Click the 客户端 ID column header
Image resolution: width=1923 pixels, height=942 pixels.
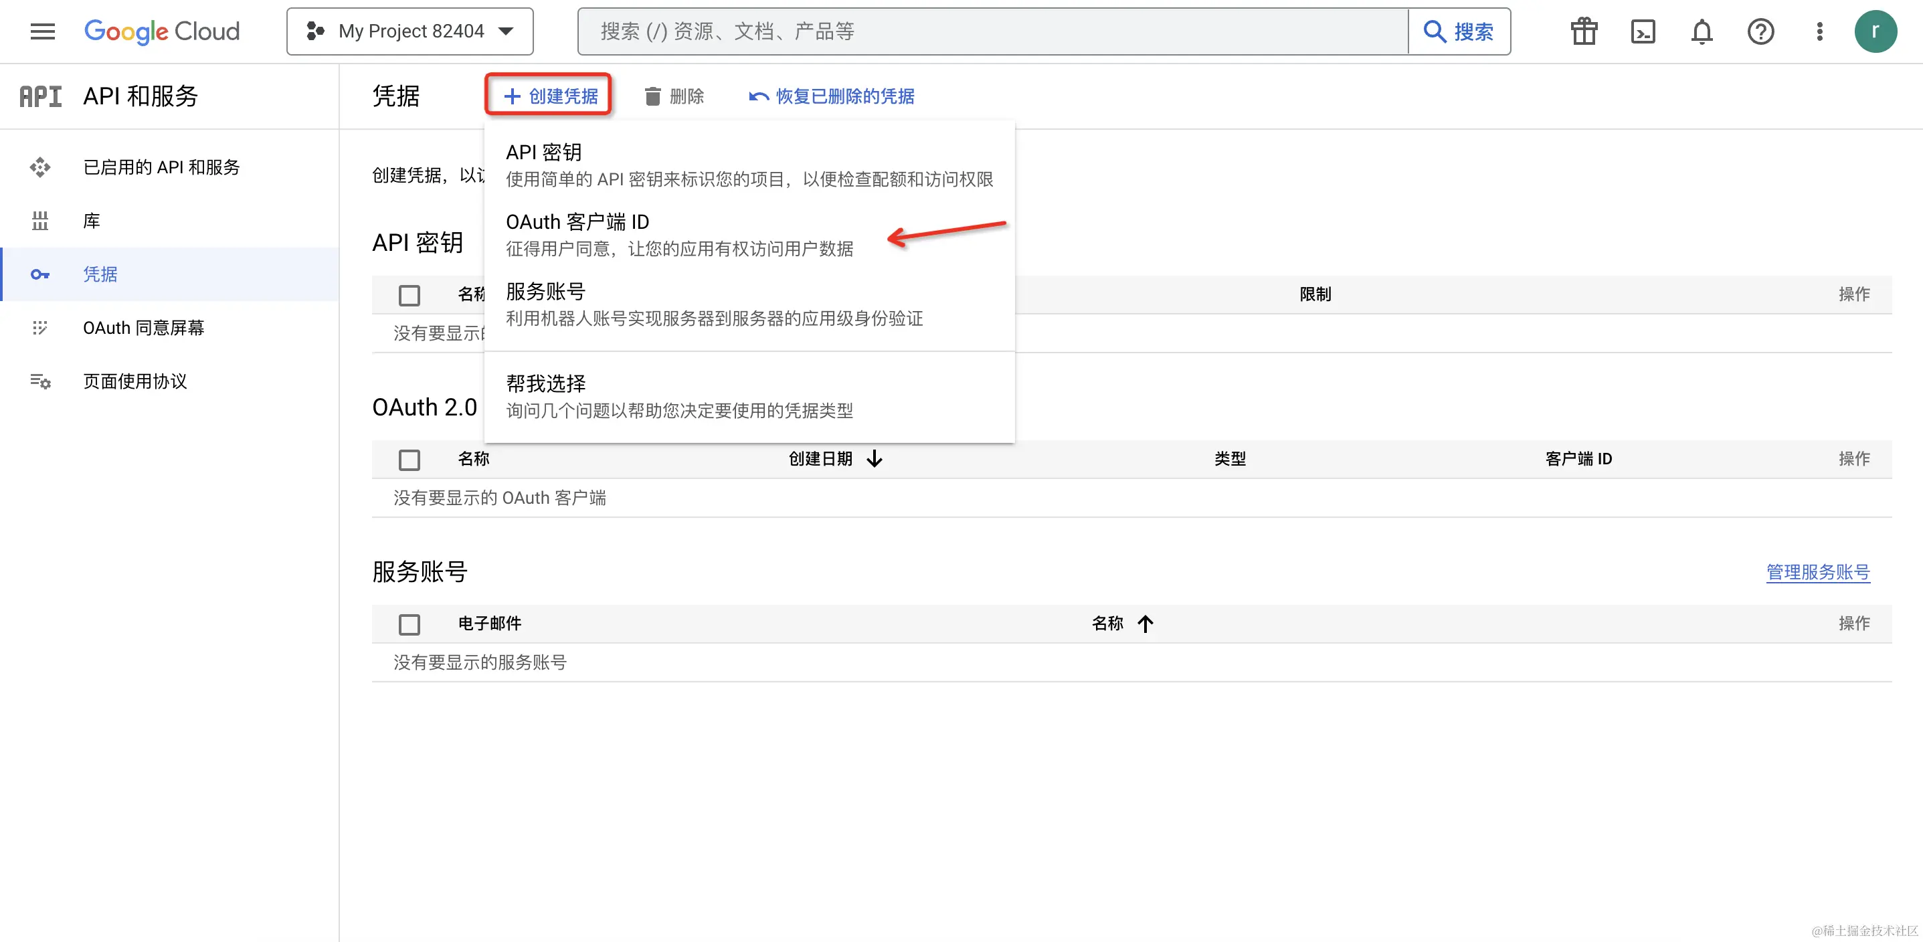tap(1578, 458)
